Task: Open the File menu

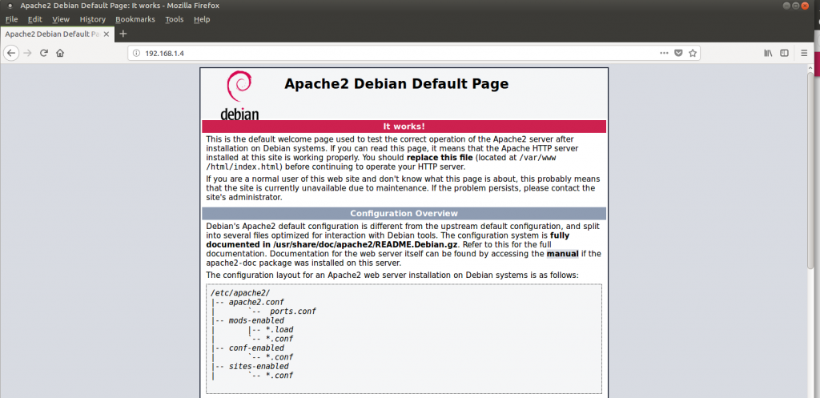Action: point(11,19)
